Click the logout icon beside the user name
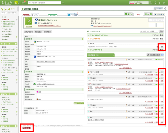 (150, 3)
